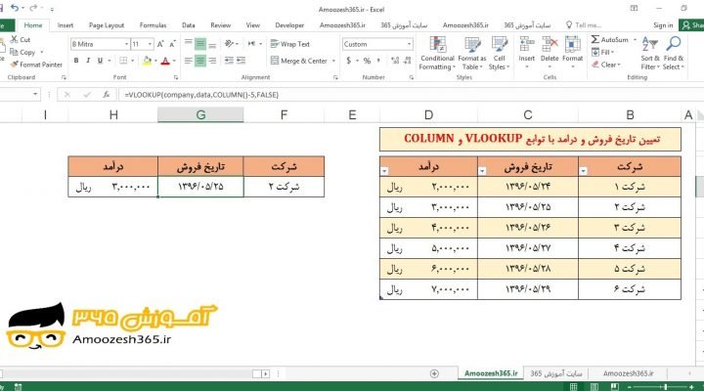Increase font size with larger A icon
This screenshot has height=391, width=704.
point(160,44)
